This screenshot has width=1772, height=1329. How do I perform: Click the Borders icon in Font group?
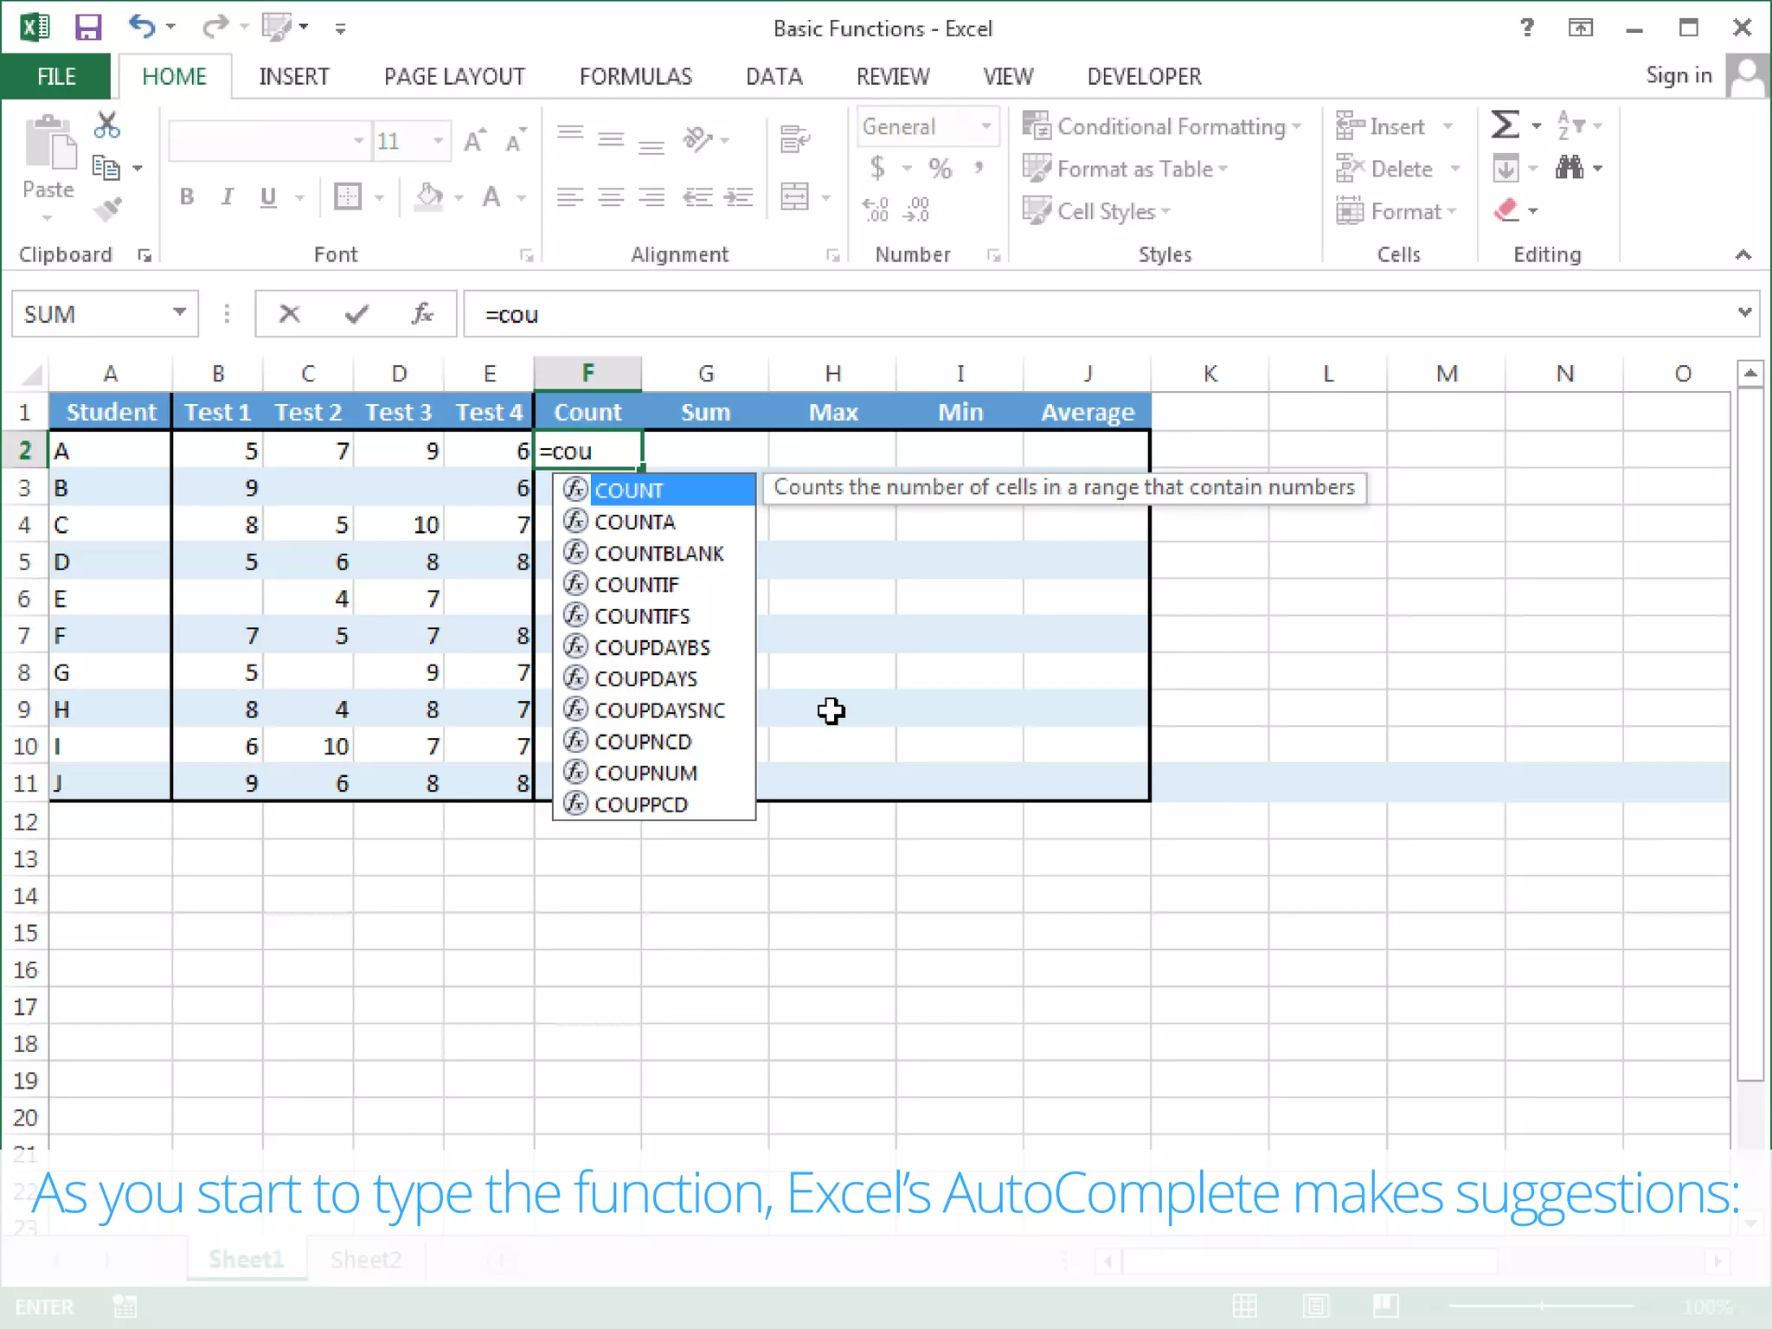tap(348, 197)
